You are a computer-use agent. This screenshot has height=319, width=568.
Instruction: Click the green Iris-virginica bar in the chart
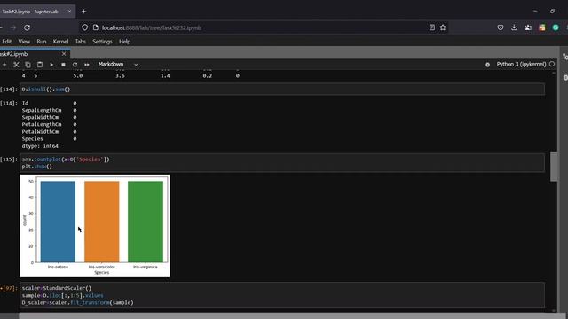pos(146,222)
